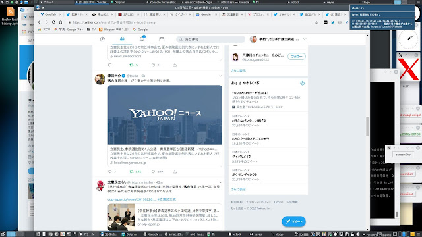Image resolution: width=422 pixels, height=237 pixels.
Task: Open Blogger bookmark in bookmarks bar
Action: click(x=113, y=30)
